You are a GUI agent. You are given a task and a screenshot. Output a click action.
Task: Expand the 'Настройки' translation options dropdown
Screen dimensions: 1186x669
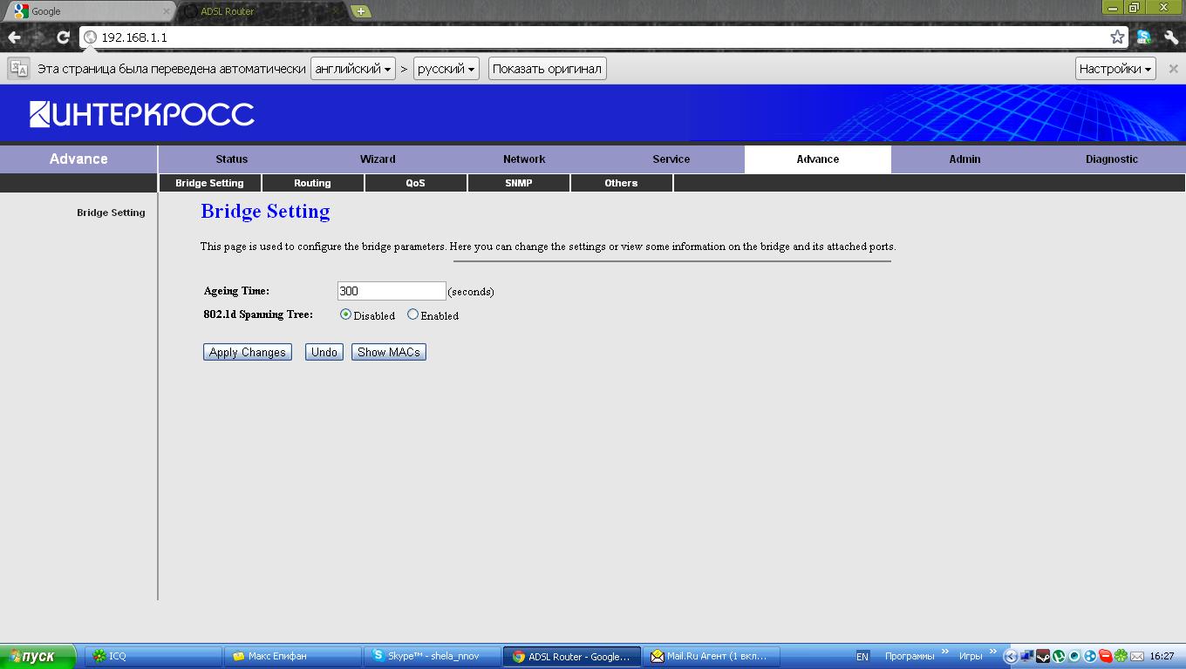[x=1115, y=69]
